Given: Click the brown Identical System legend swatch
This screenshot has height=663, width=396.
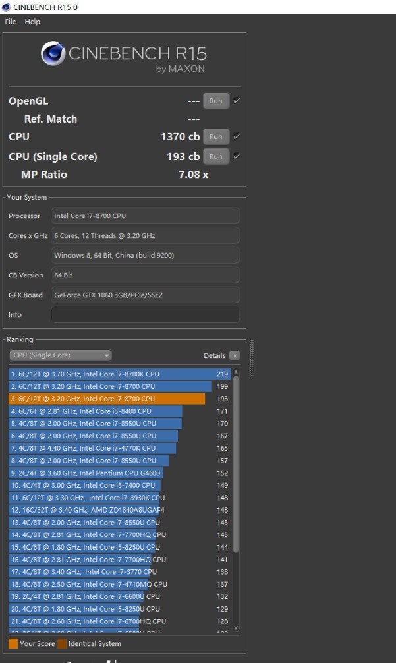Looking at the screenshot, I should click(x=62, y=643).
